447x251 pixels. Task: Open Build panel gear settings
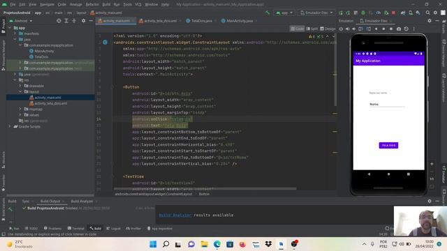coord(430,201)
